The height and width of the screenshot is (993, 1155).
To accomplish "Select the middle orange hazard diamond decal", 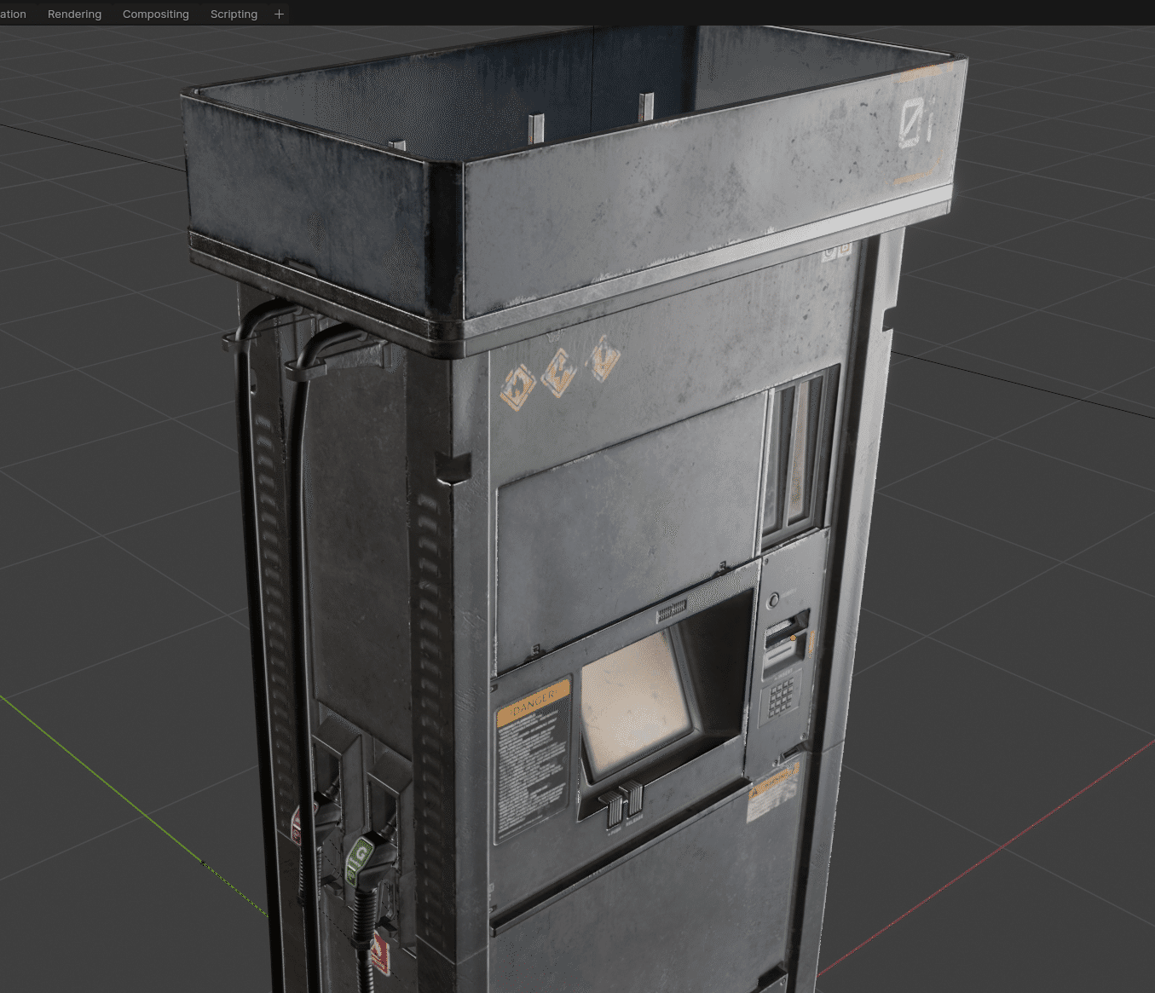I will (559, 373).
